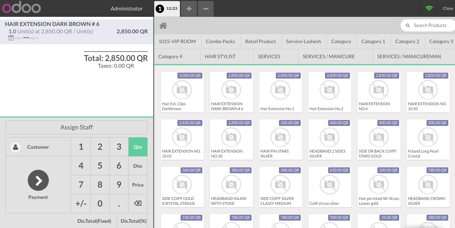The height and width of the screenshot is (228, 455).
Task: Click the calendar icon on the order line
Action: (x=11, y=38)
